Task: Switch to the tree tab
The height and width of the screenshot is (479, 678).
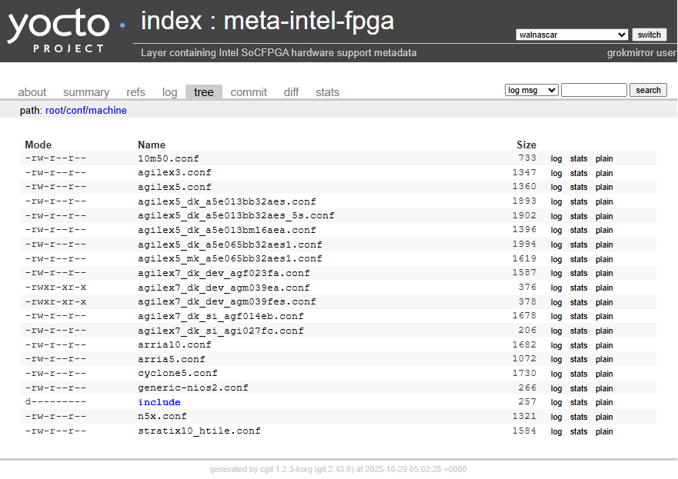Action: (203, 91)
